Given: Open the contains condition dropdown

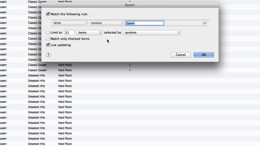Looking at the screenshot, I should click(x=106, y=23).
